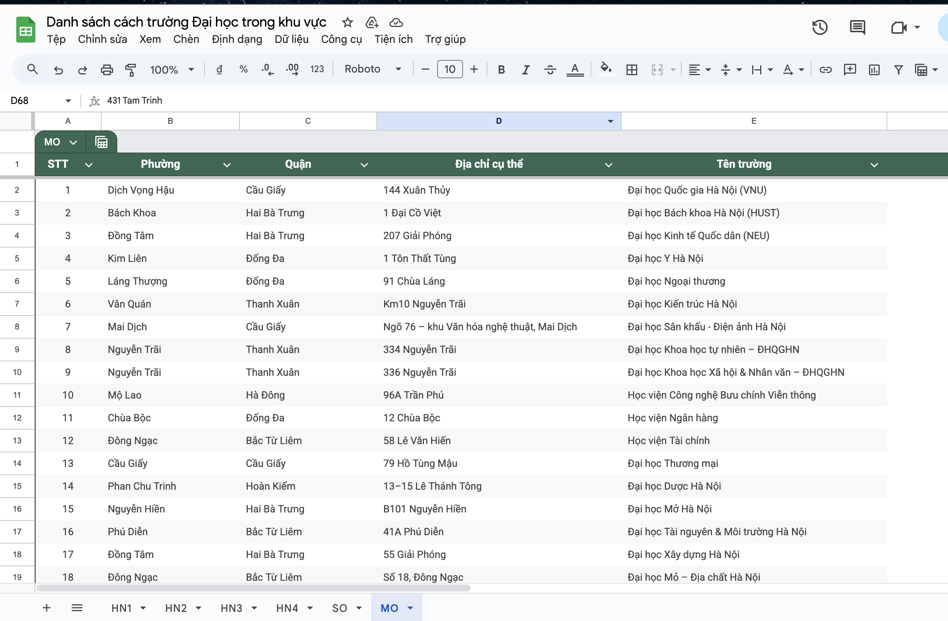Toggle strikethrough formatting
Image resolution: width=948 pixels, height=621 pixels.
pyautogui.click(x=550, y=70)
